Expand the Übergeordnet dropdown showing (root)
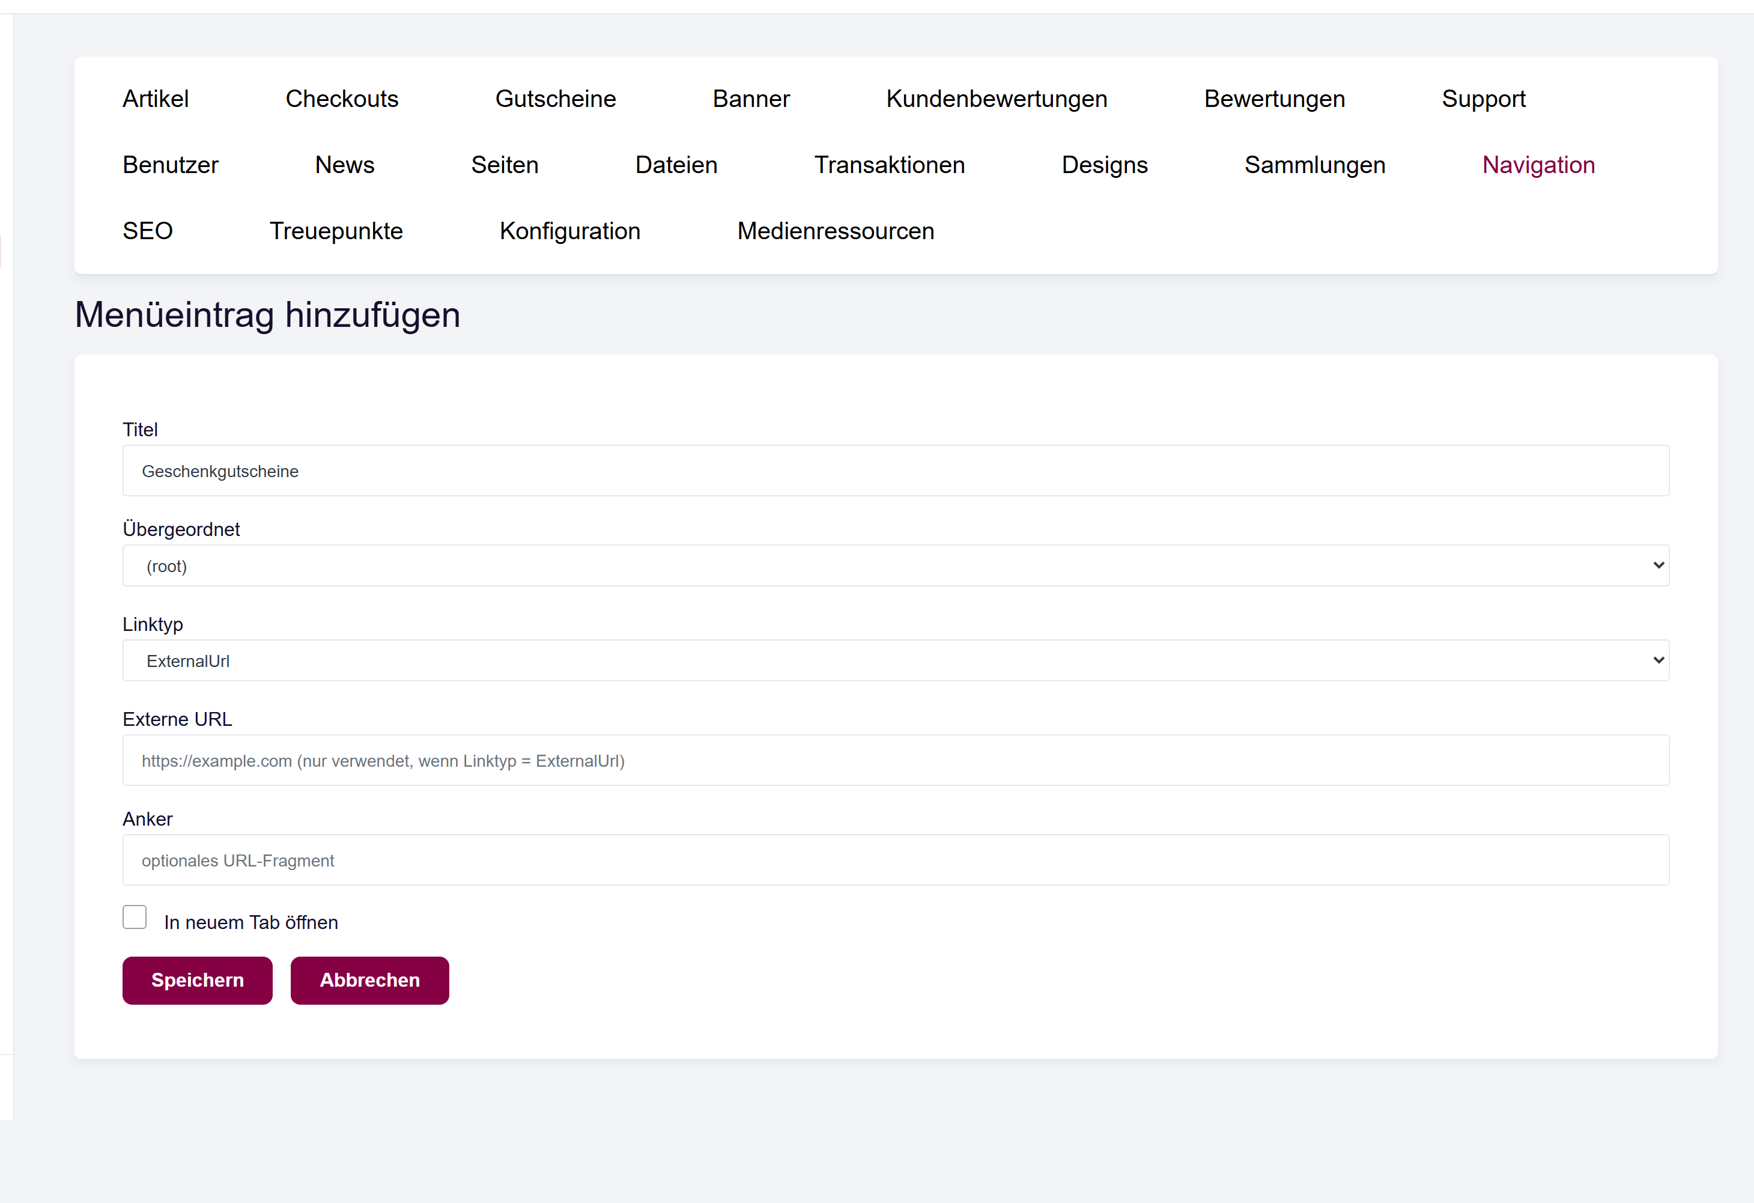Screen dimensions: 1754x1203 coord(896,565)
